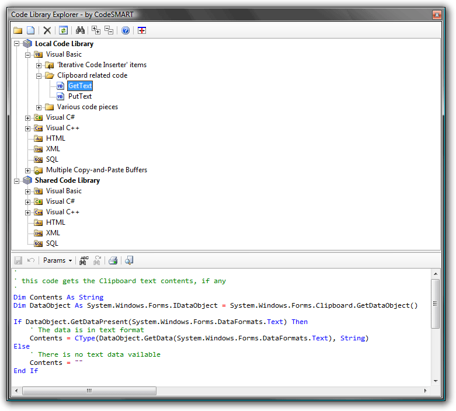This screenshot has width=456, height=411.
Task: Click the find next binoculars icon
Action: coord(97,260)
